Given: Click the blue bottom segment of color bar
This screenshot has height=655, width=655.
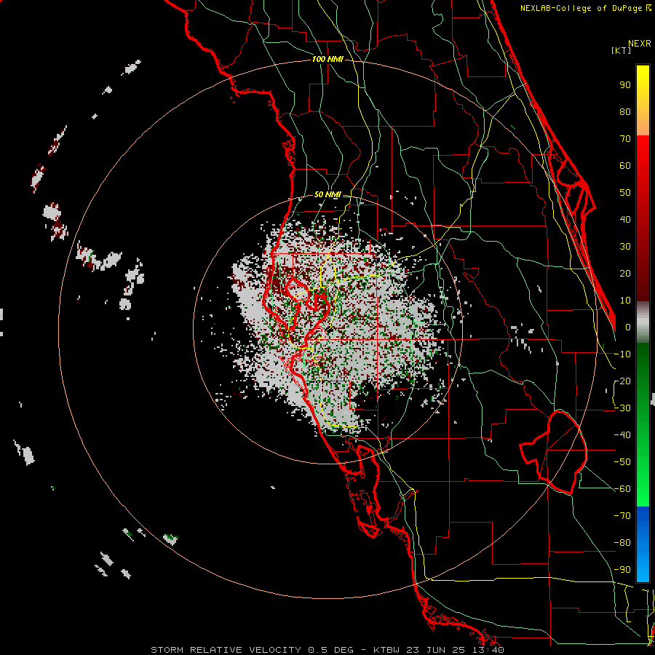Looking at the screenshot, I should 643,544.
